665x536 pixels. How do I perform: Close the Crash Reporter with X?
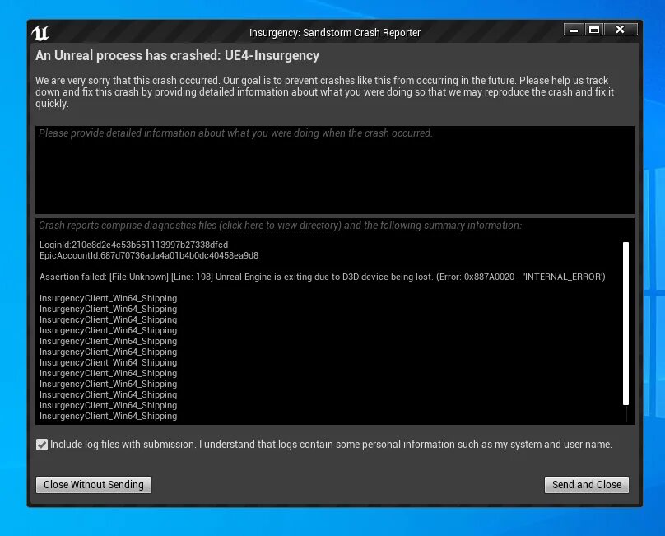pos(621,30)
